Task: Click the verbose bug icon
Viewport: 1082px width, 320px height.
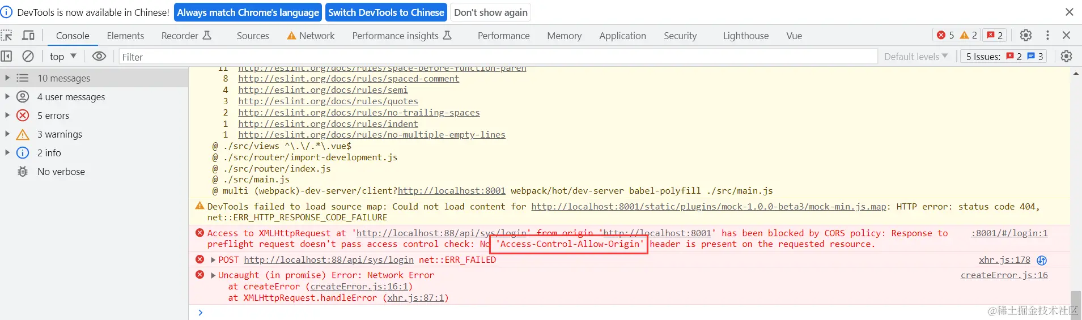Action: click(x=23, y=172)
